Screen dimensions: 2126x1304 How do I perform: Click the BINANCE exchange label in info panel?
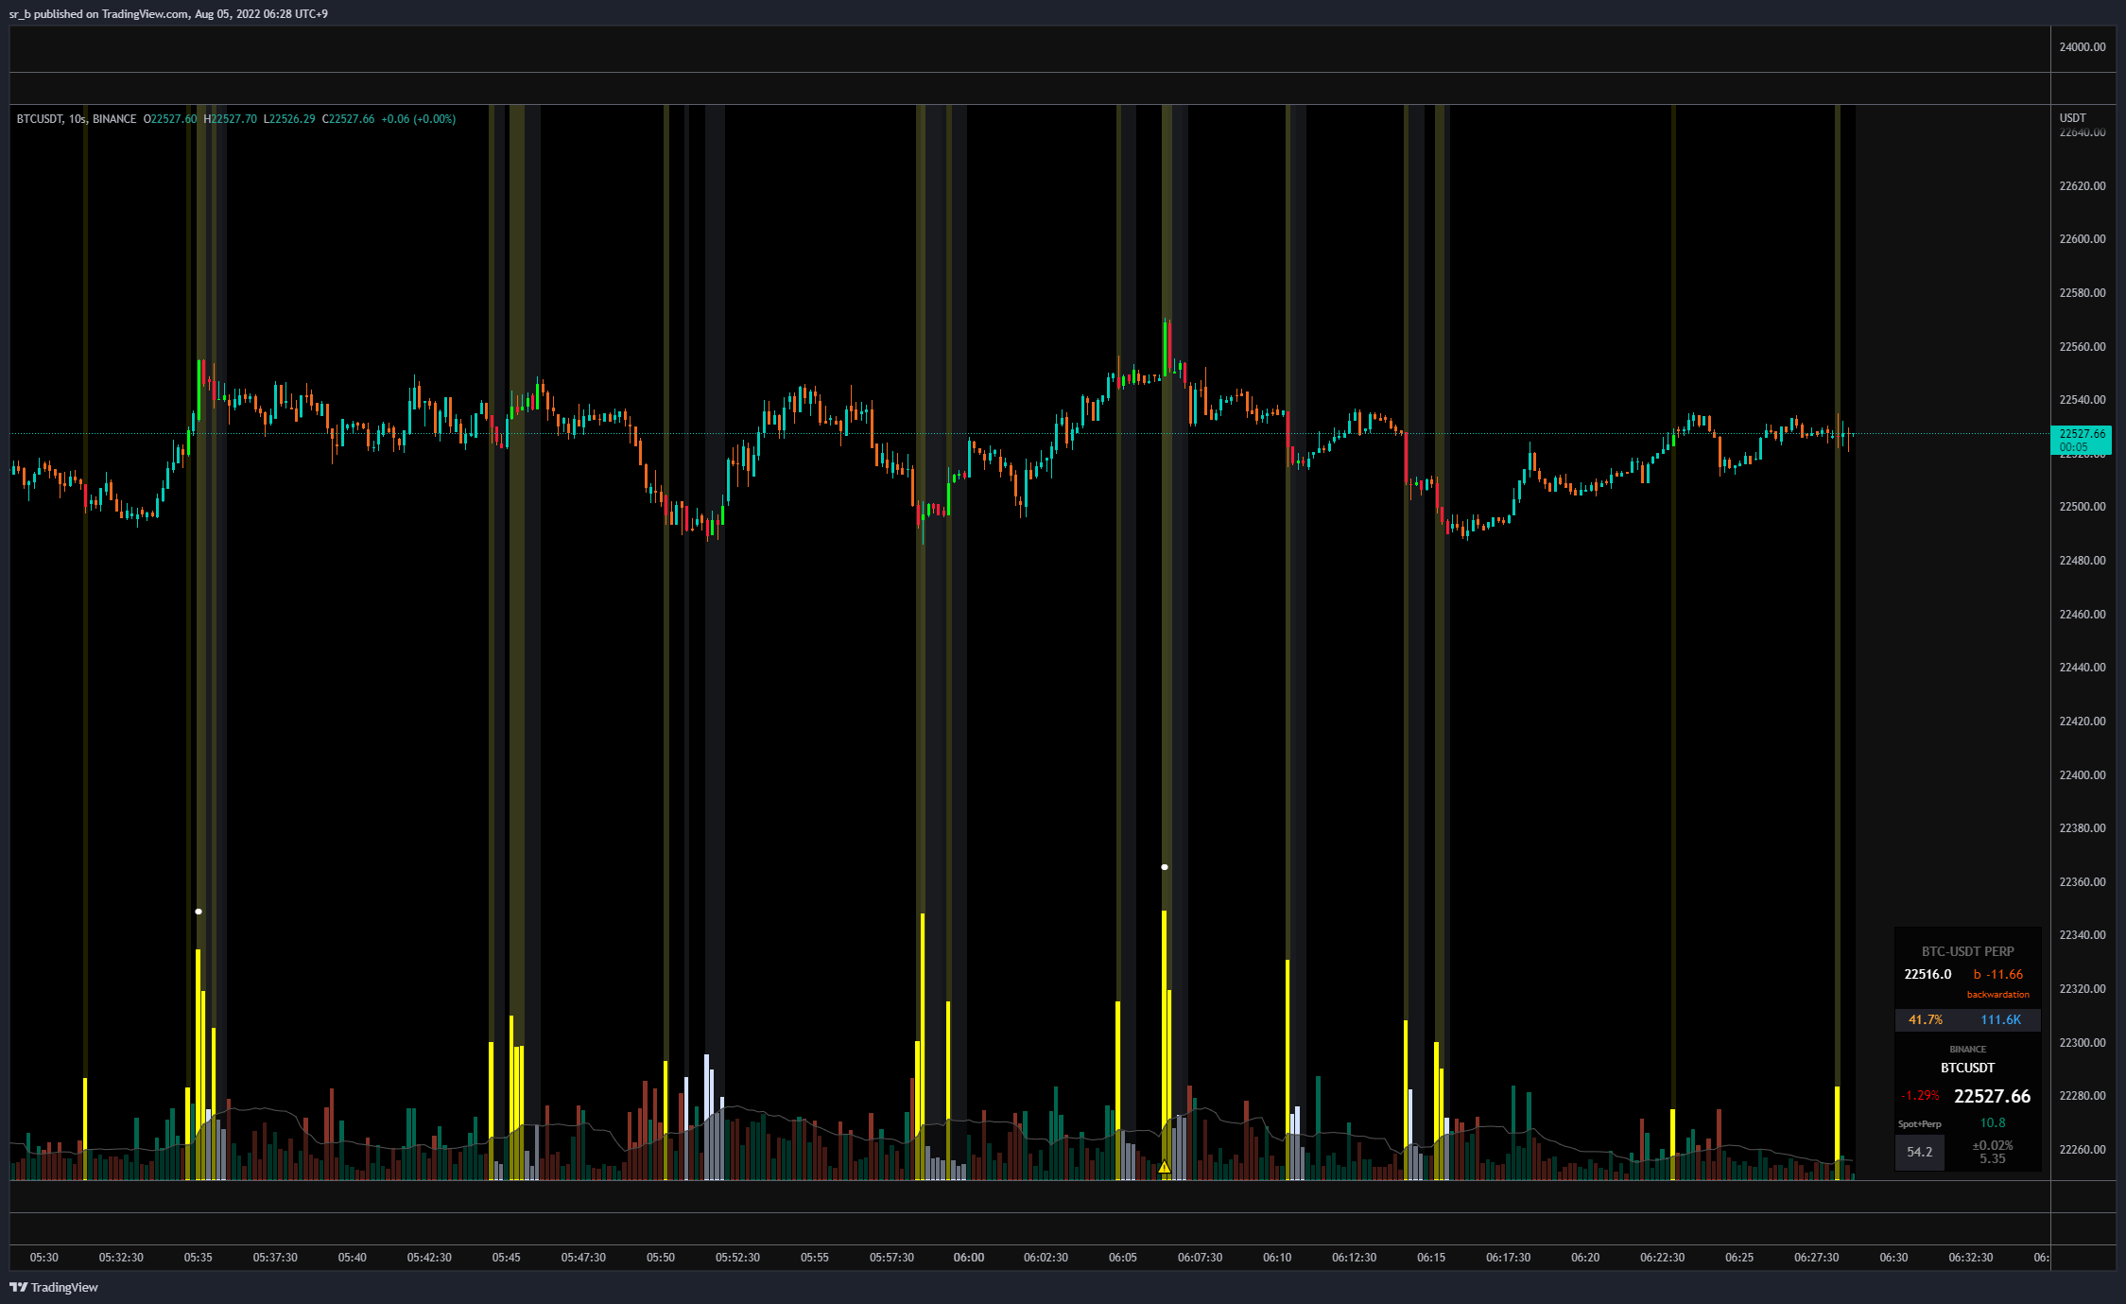(x=1967, y=1050)
